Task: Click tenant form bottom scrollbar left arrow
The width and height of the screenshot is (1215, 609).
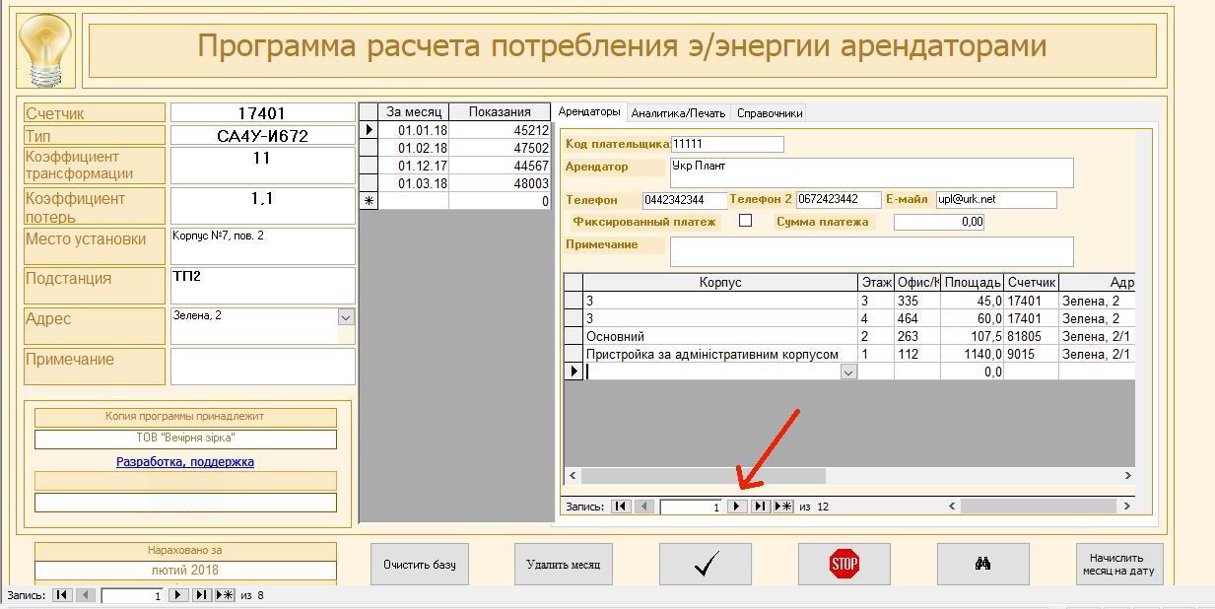Action: pos(952,507)
